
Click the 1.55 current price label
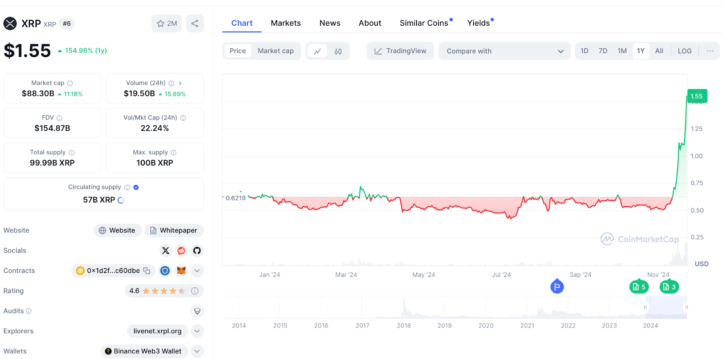pyautogui.click(x=697, y=96)
